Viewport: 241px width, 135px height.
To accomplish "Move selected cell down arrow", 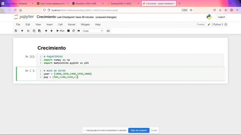I will tap(52, 31).
